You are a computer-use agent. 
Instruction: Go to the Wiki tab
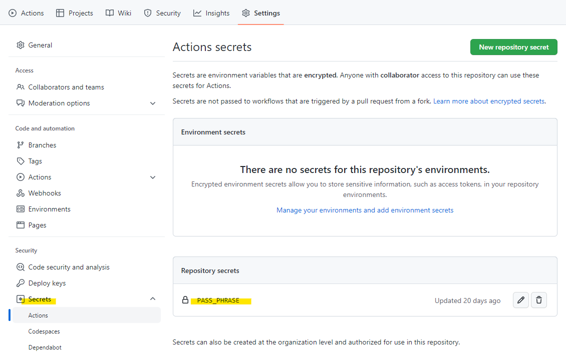pos(118,13)
